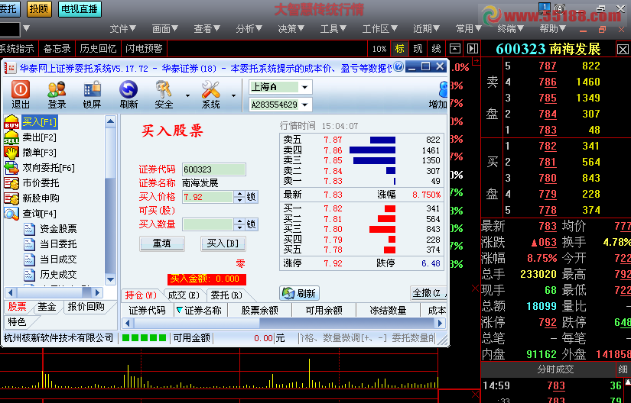Open the 登录 login icon

click(57, 95)
